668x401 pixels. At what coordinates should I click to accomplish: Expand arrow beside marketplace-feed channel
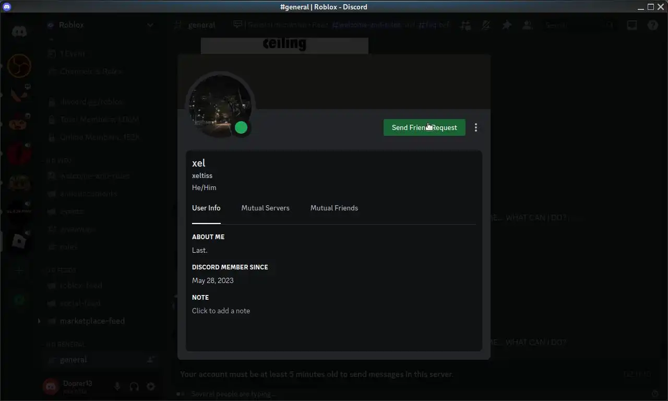pos(39,321)
